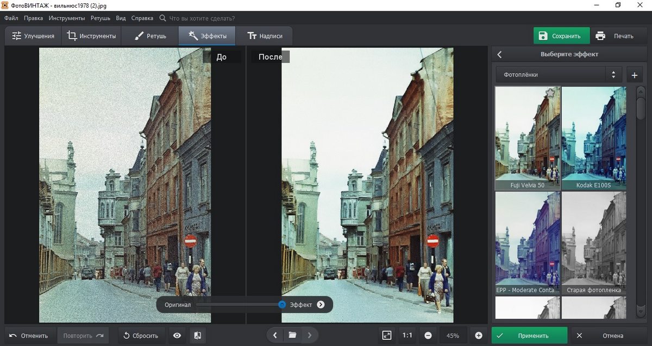The height and width of the screenshot is (346, 652).
Task: Click the fit-to-screen icon
Action: (386, 335)
